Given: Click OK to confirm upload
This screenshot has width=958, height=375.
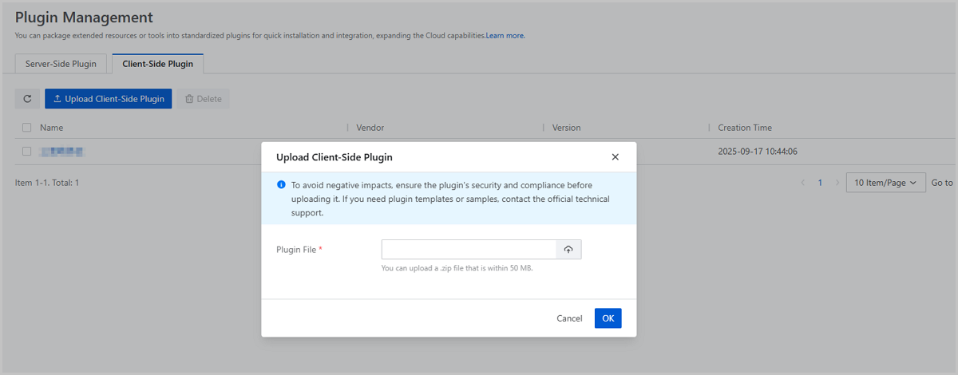Looking at the screenshot, I should pyautogui.click(x=608, y=318).
